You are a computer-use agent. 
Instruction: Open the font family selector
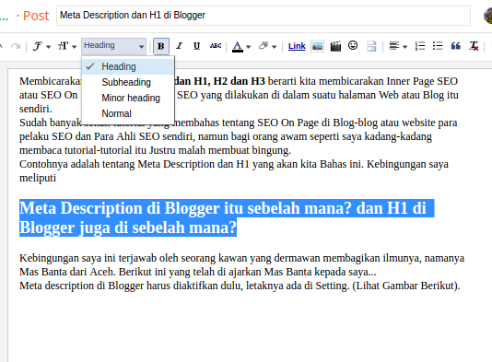coord(41,46)
